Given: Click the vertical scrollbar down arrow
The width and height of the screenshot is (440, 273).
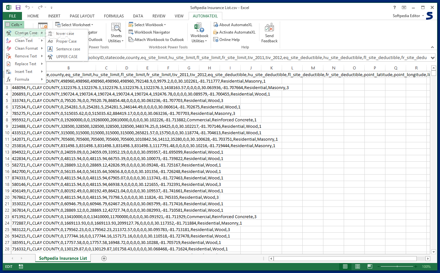Looking at the screenshot, I should coord(434,252).
